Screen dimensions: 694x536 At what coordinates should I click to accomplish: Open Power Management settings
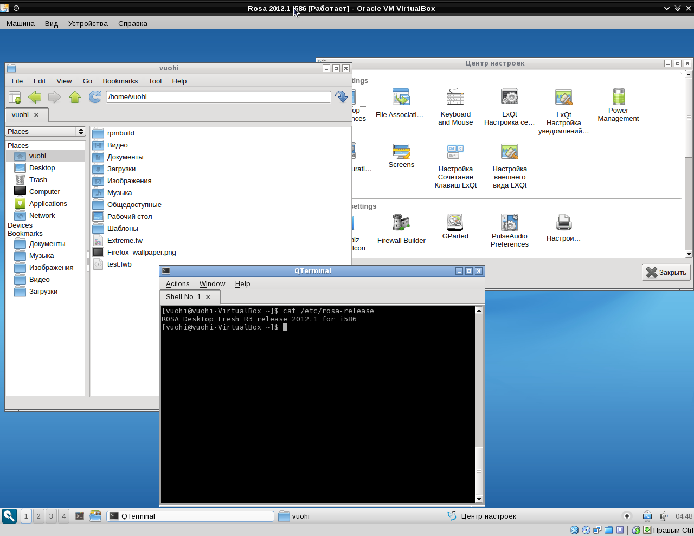(618, 105)
